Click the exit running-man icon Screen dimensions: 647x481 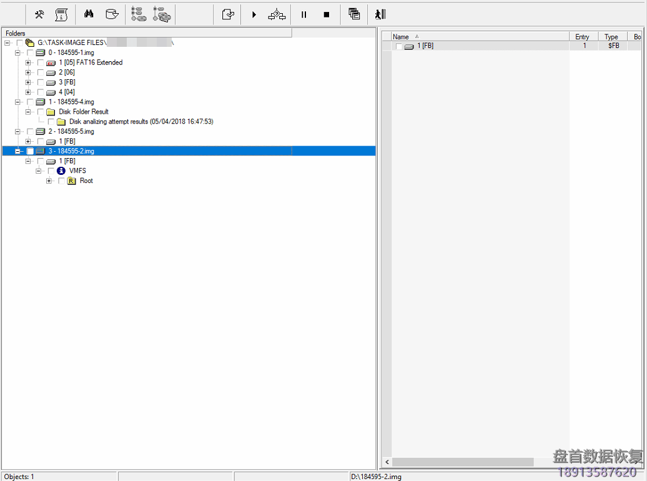click(x=380, y=14)
